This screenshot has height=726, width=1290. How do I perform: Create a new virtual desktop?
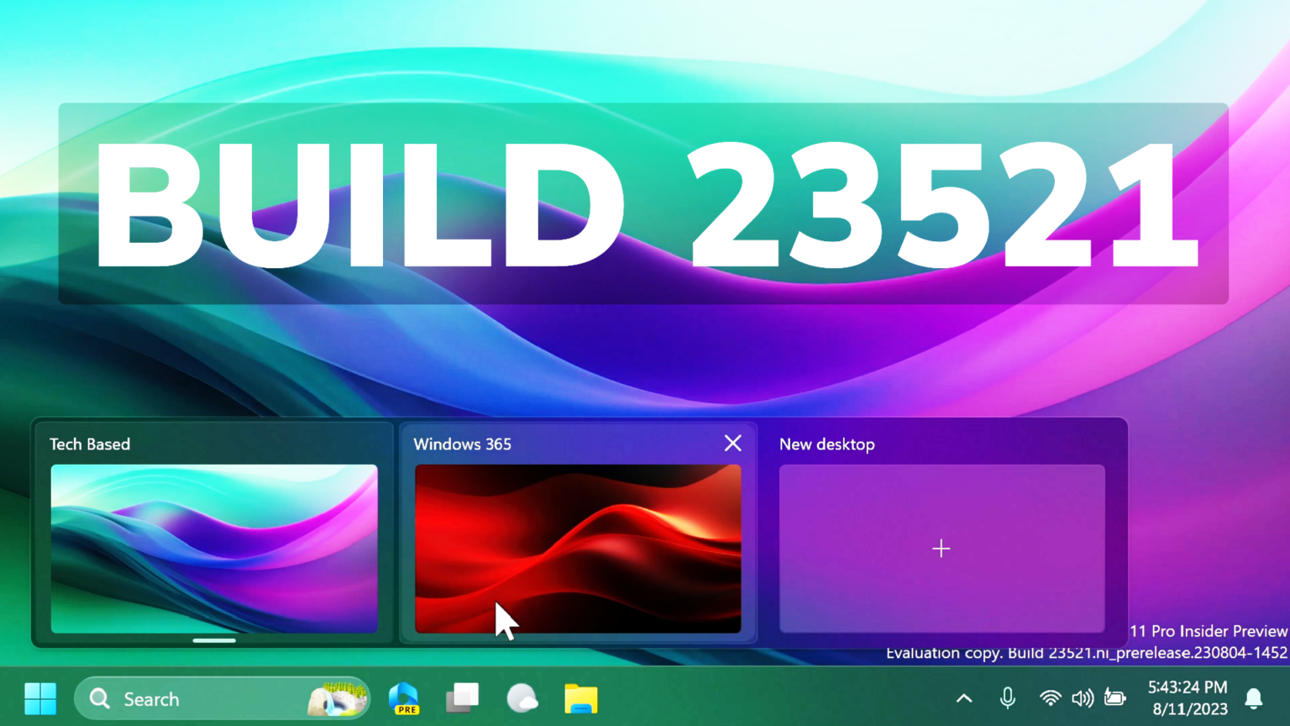point(941,549)
